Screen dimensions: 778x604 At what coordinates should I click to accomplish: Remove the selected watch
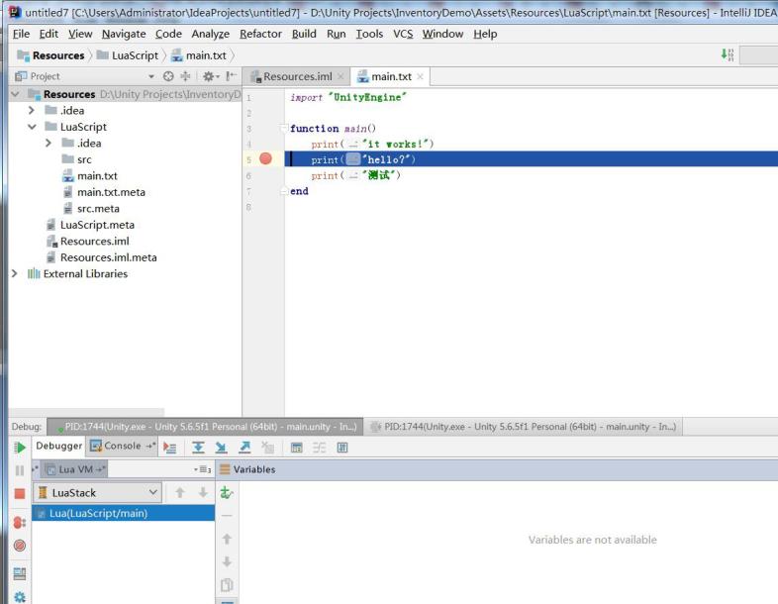coord(227,516)
